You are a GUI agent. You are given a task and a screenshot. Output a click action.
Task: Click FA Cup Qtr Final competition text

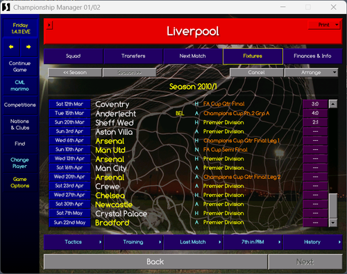coord(224,104)
